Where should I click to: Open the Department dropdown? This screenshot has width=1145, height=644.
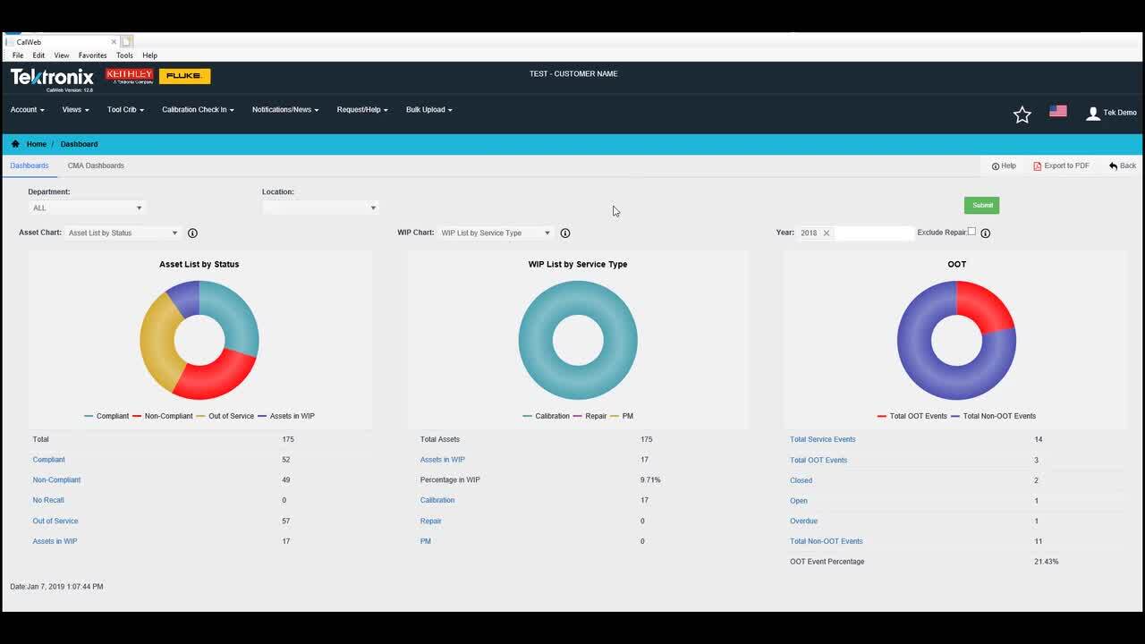tap(87, 208)
